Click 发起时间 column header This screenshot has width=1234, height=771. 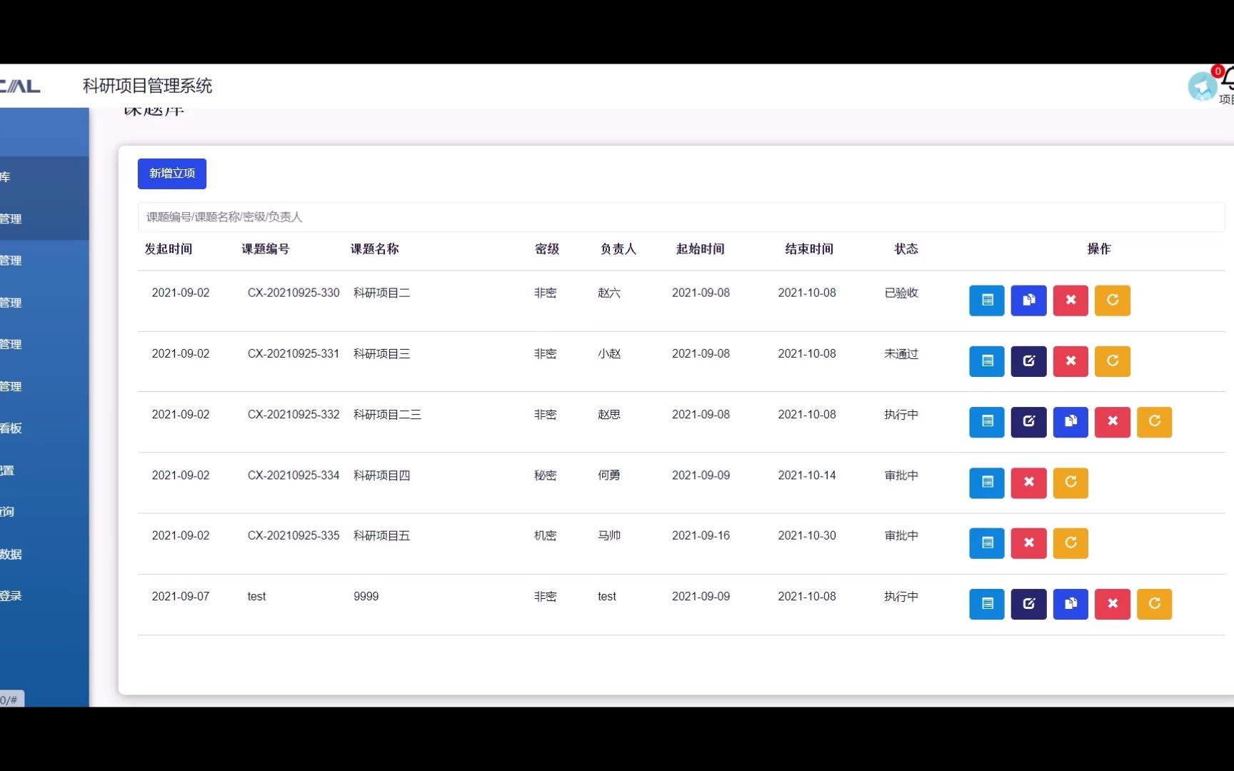(169, 249)
